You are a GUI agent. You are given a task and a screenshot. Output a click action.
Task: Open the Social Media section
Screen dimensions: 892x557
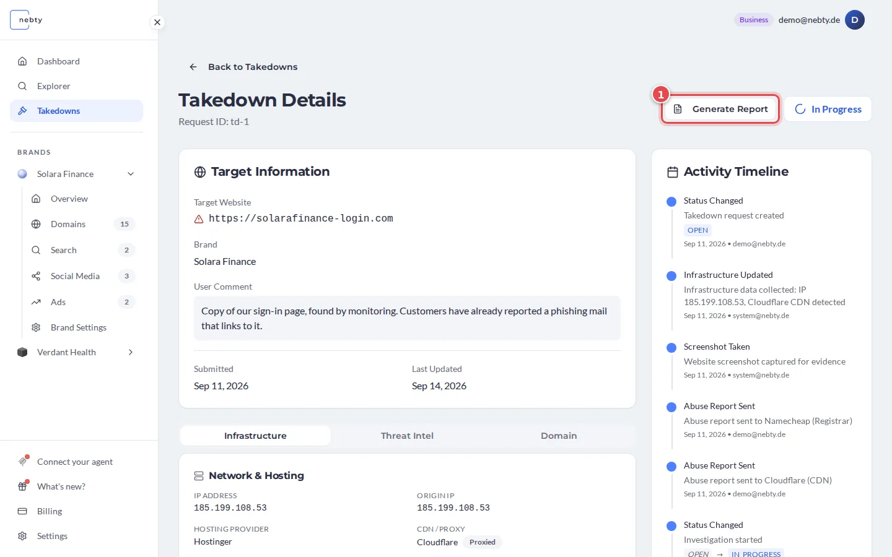tap(83, 276)
